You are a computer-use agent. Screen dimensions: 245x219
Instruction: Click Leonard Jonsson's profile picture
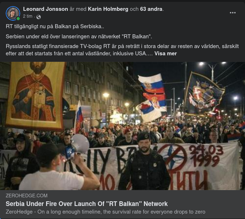13,13
